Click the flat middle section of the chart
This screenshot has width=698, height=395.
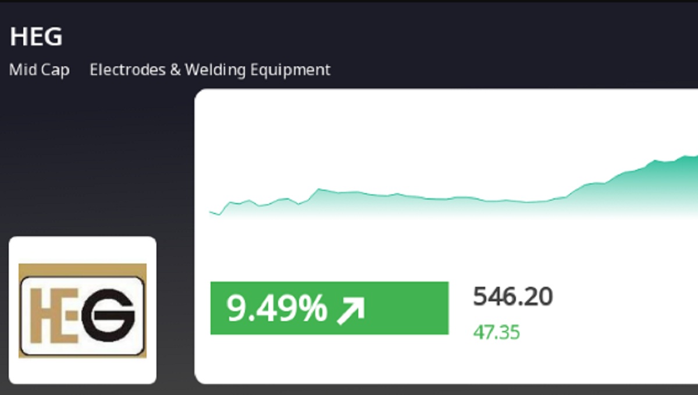click(x=454, y=198)
